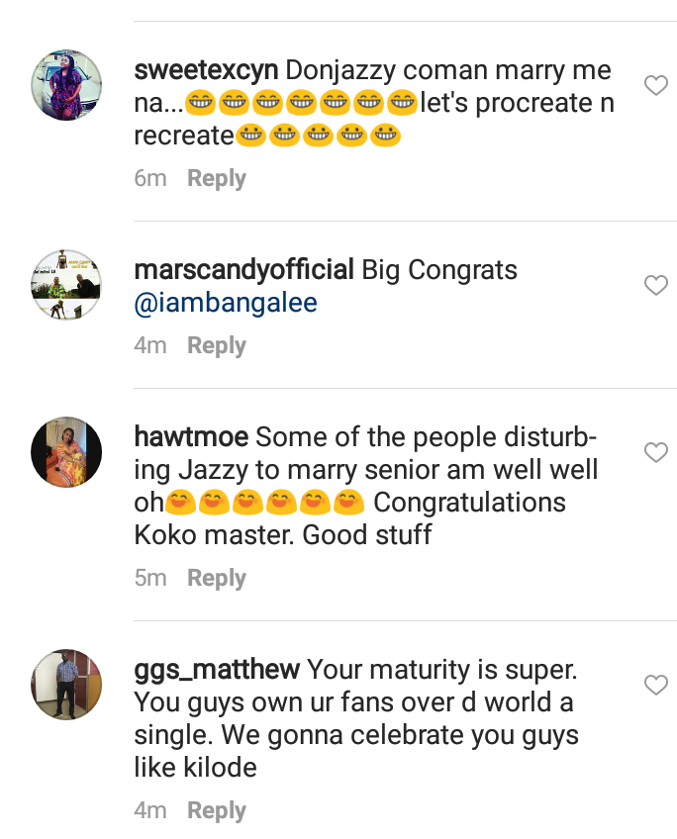Reply to hawtmoe's comment

pyautogui.click(x=217, y=579)
